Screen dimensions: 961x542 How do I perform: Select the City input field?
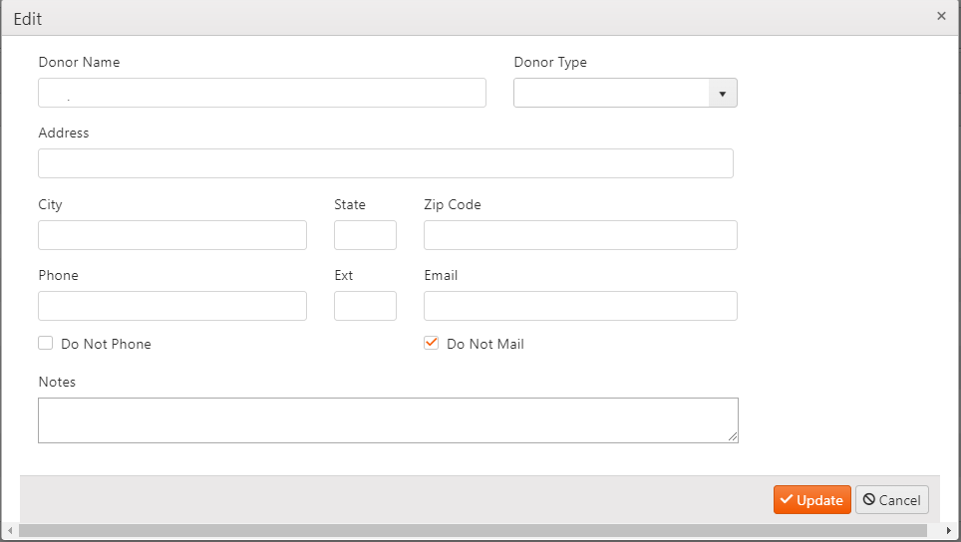point(172,235)
